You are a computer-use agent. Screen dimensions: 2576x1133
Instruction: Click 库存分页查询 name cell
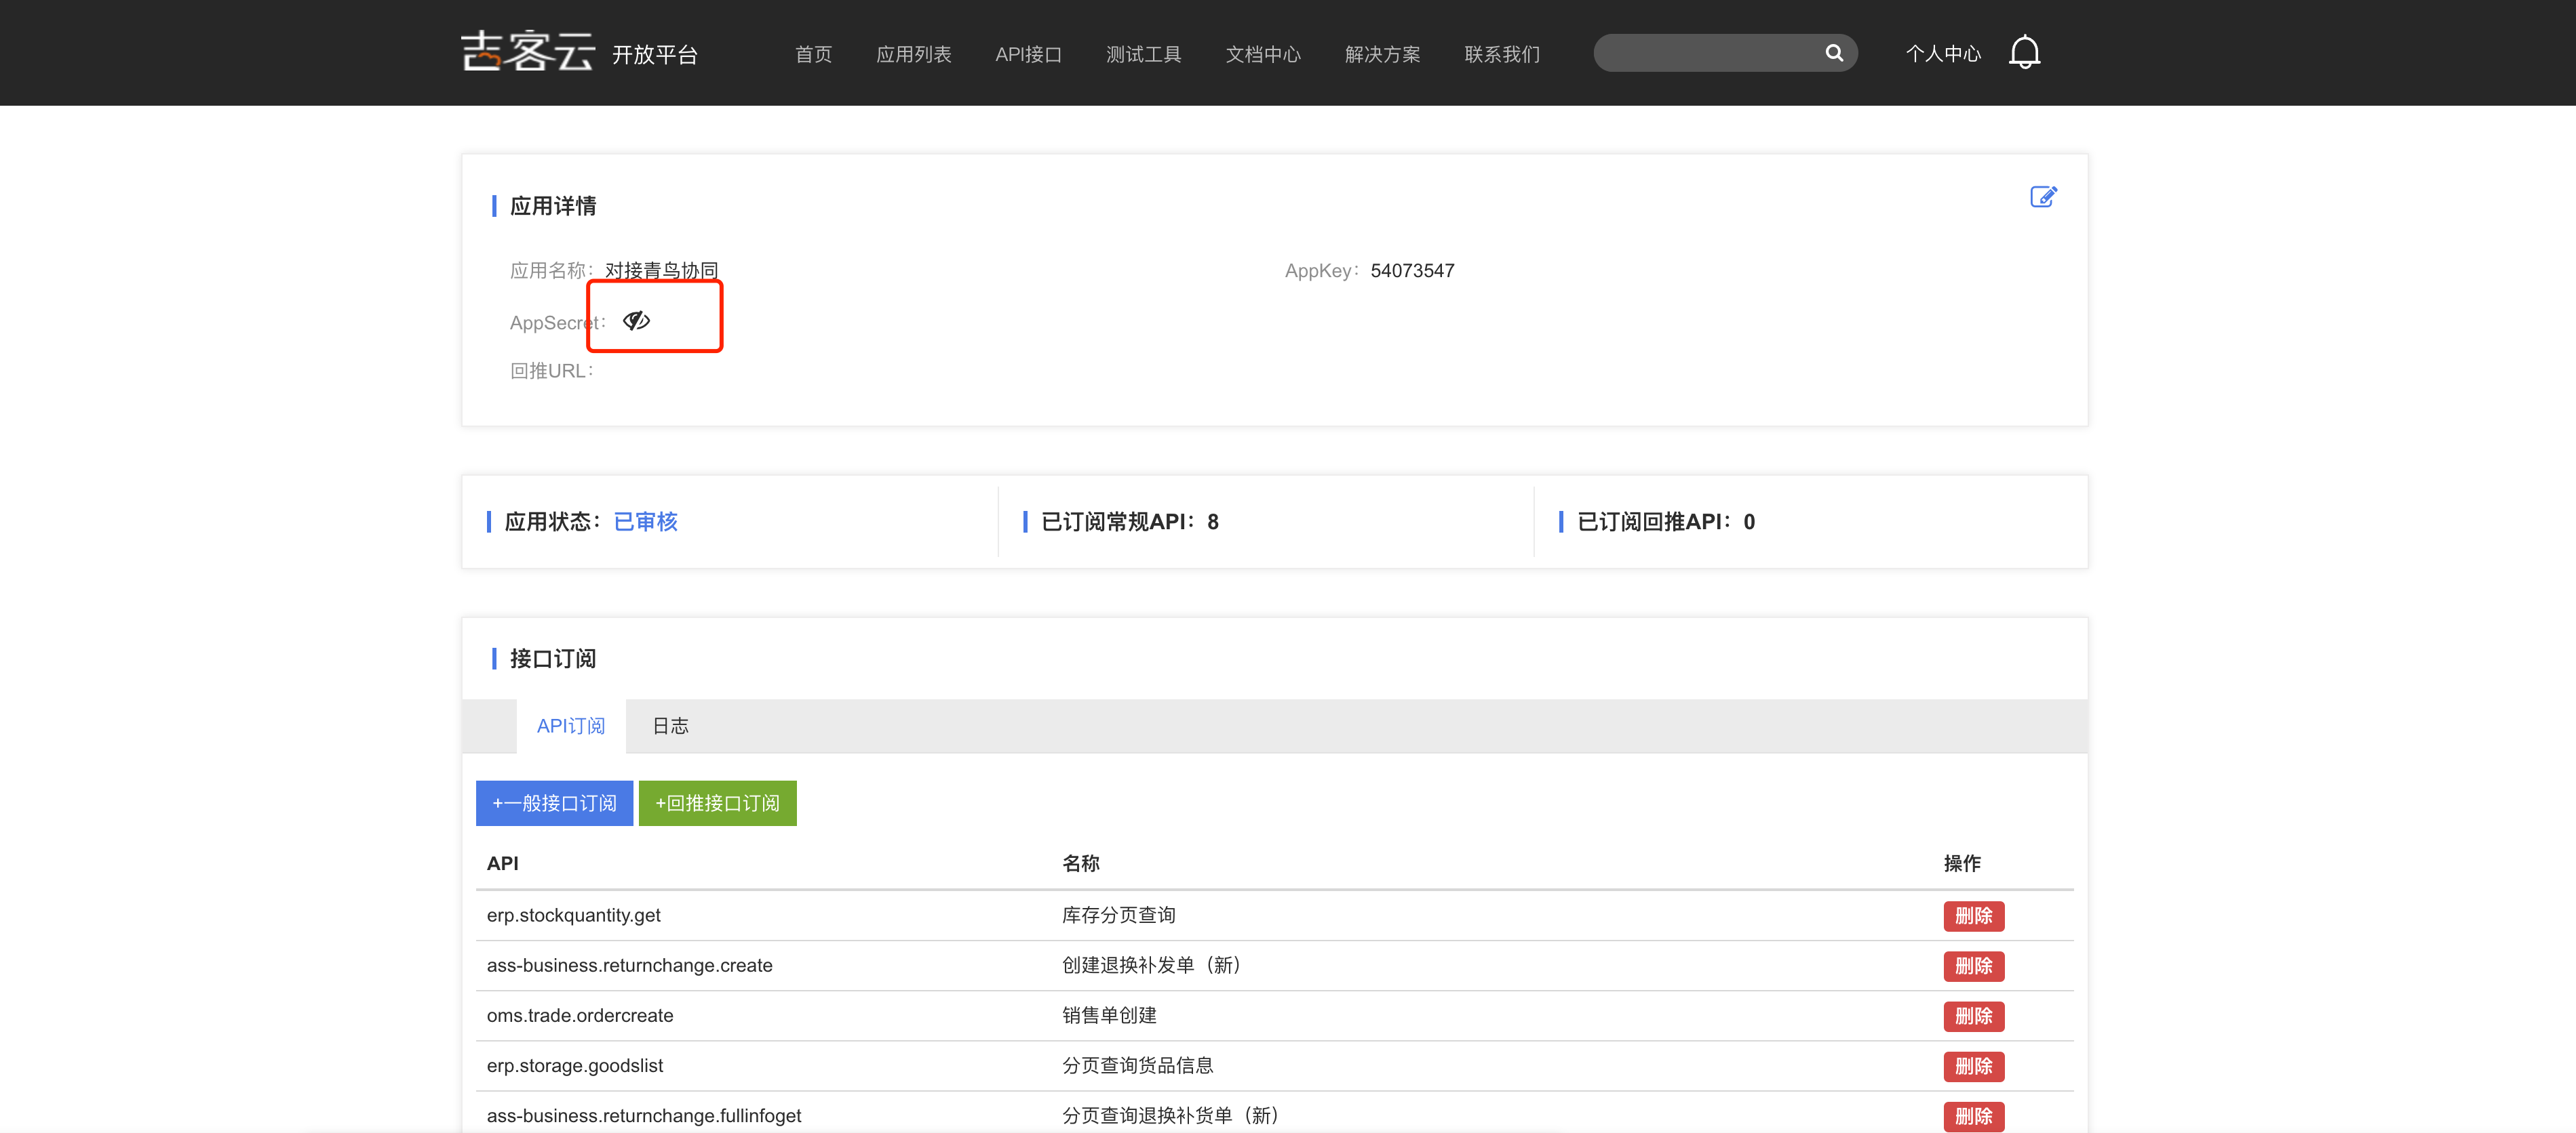click(x=1118, y=915)
